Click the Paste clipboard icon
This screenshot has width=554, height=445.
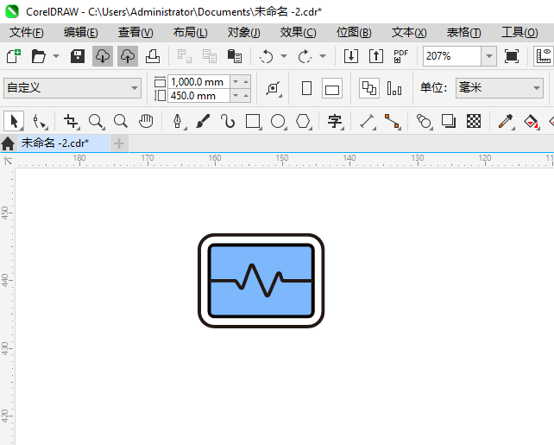click(x=235, y=56)
